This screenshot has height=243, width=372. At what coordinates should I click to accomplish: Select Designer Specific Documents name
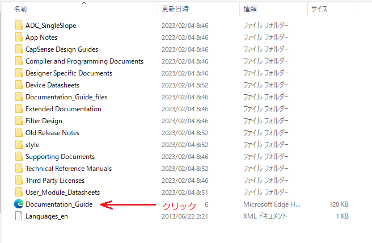(x=69, y=73)
